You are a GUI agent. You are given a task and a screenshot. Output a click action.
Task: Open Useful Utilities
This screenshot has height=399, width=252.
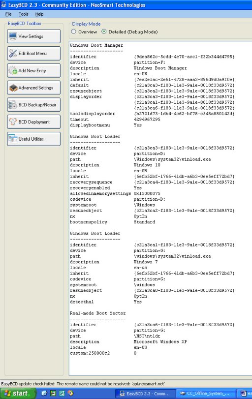click(34, 139)
